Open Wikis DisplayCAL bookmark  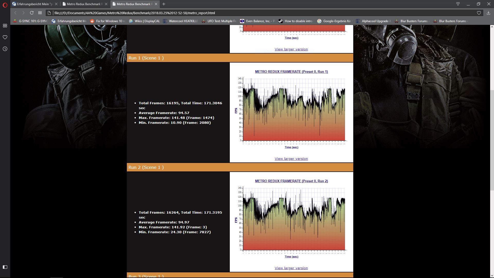click(145, 21)
